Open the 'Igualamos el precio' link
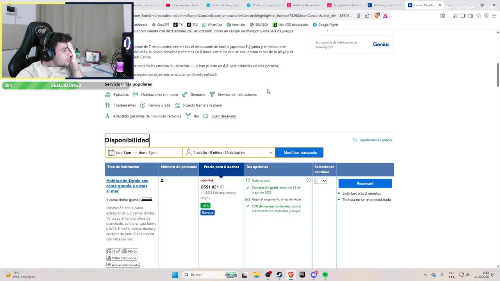Viewport: 500px width, 281px height. tap(375, 140)
